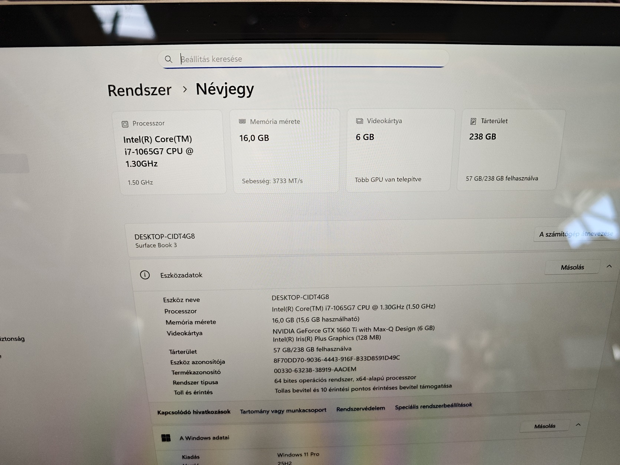Viewport: 620px width, 465px height.
Task: Click the Videokártya display icon
Action: pos(359,121)
